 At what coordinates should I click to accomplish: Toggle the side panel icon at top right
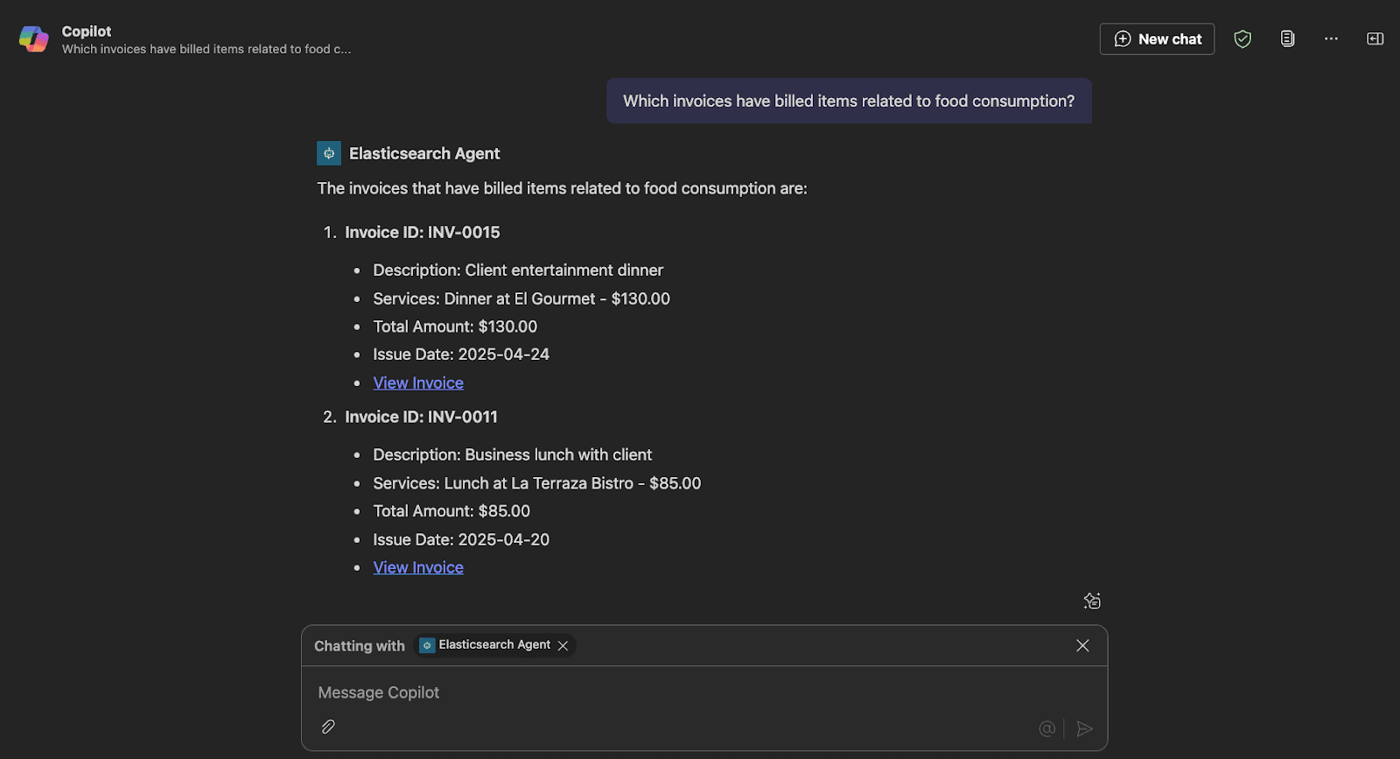coord(1375,39)
